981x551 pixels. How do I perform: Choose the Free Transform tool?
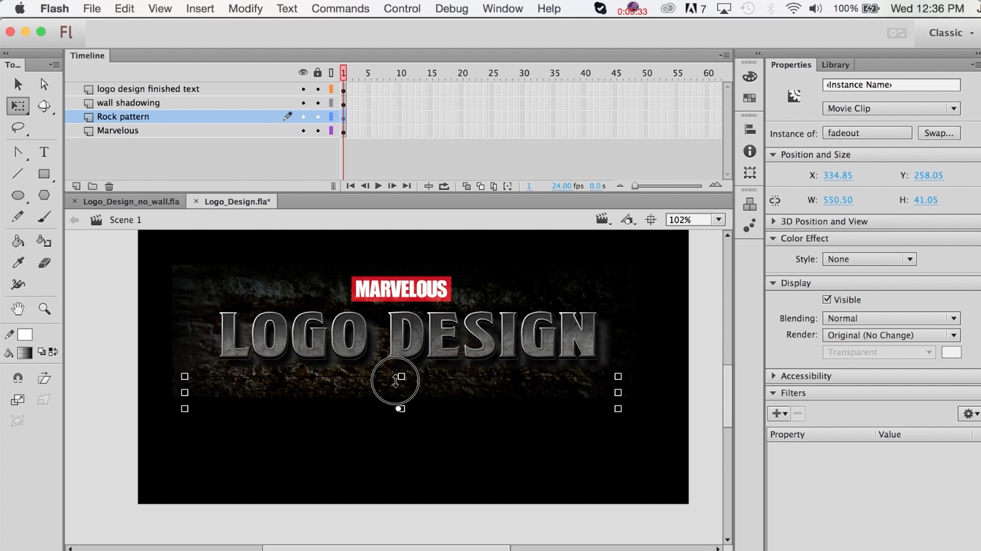[x=18, y=106]
